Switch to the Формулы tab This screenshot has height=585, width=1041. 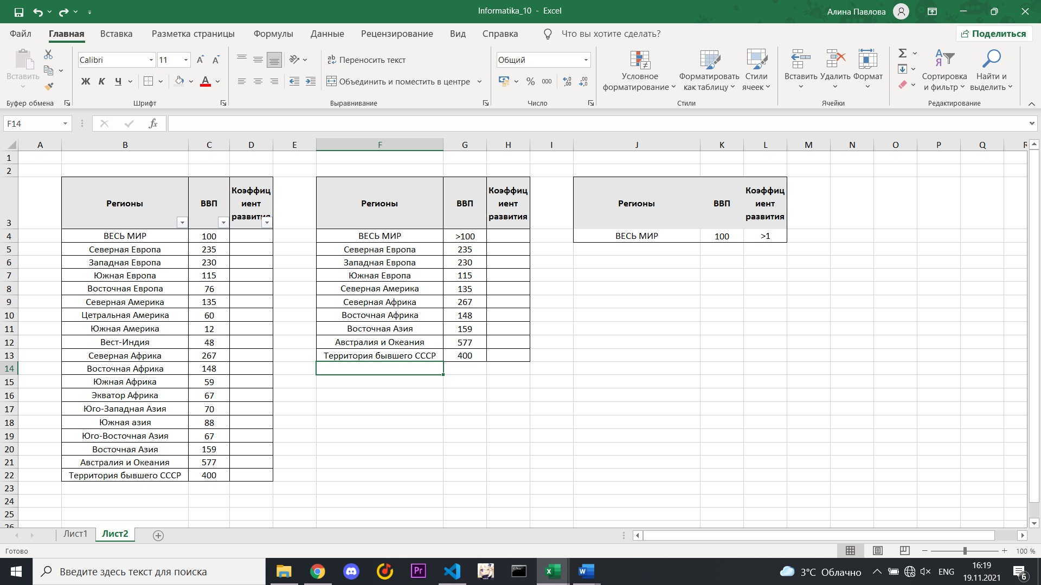[273, 34]
